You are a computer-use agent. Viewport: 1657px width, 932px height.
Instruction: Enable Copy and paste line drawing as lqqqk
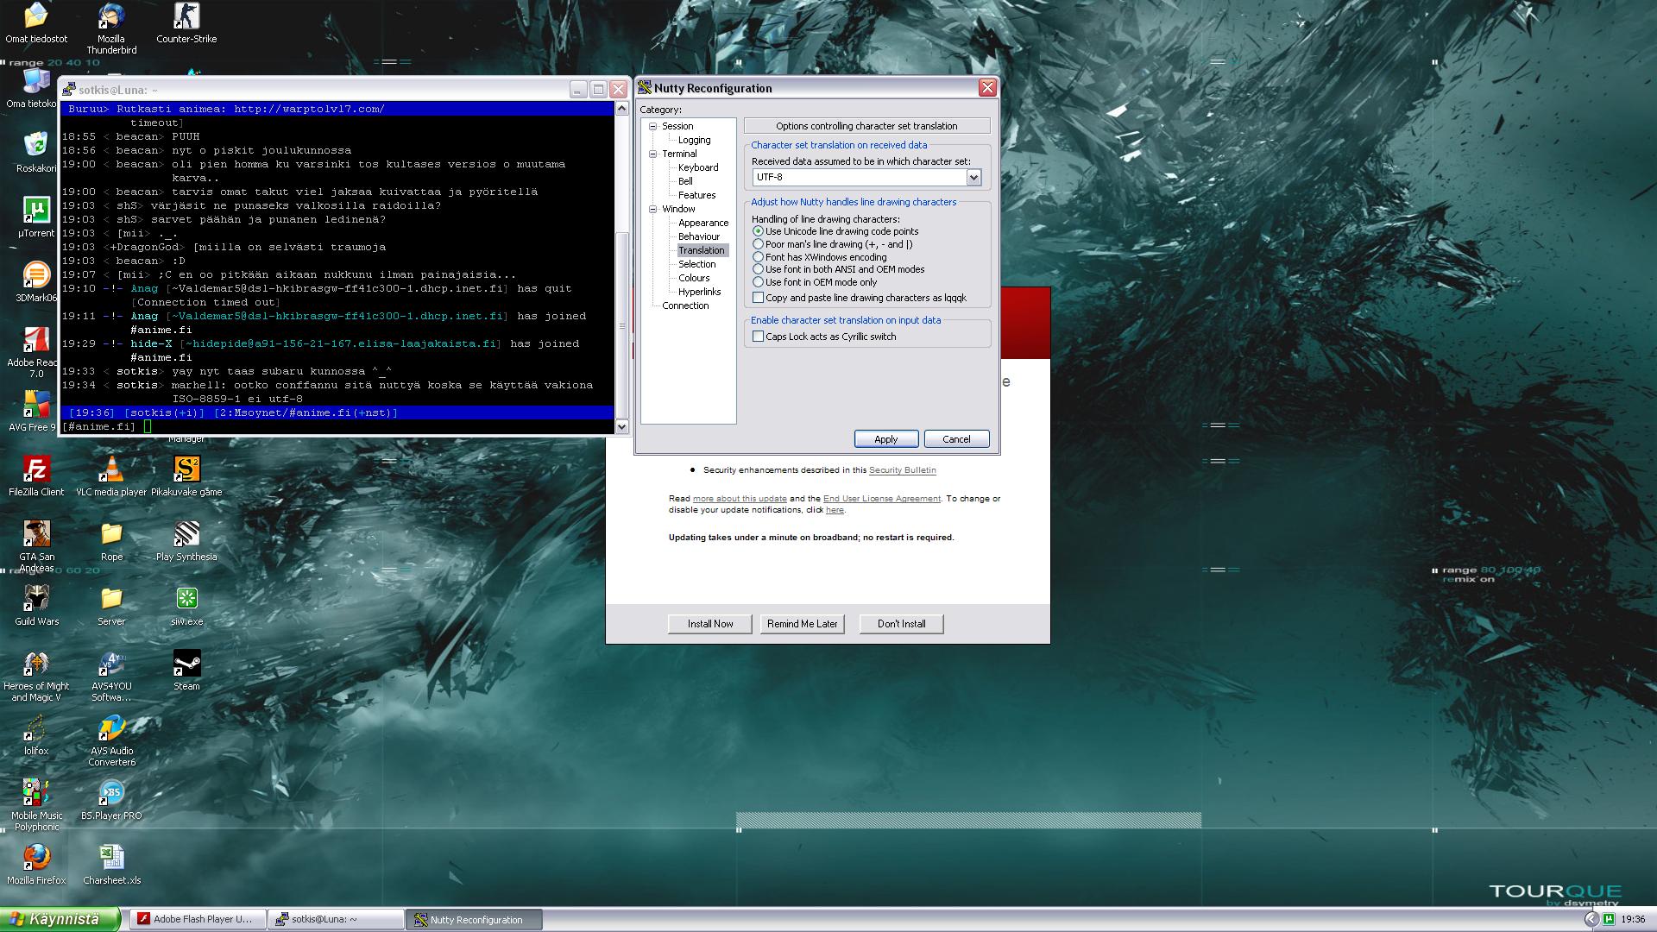[x=758, y=298]
